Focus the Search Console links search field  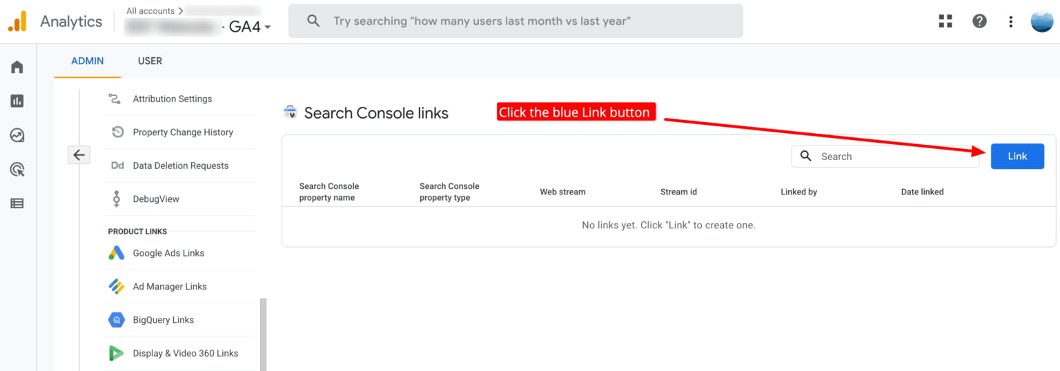point(885,156)
